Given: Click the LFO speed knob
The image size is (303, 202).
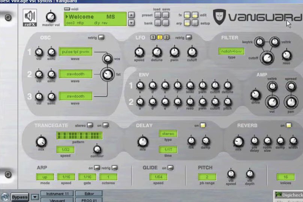Looking at the screenshot, I should click(139, 52).
